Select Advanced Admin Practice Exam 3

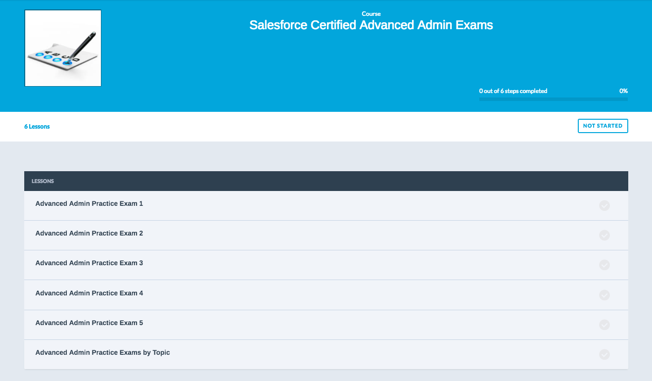click(89, 263)
